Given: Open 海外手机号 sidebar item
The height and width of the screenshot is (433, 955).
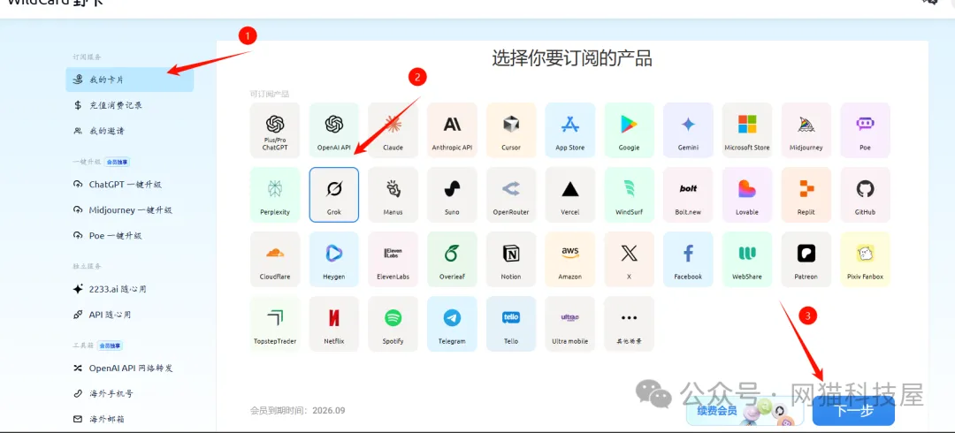Looking at the screenshot, I should coord(130,394).
